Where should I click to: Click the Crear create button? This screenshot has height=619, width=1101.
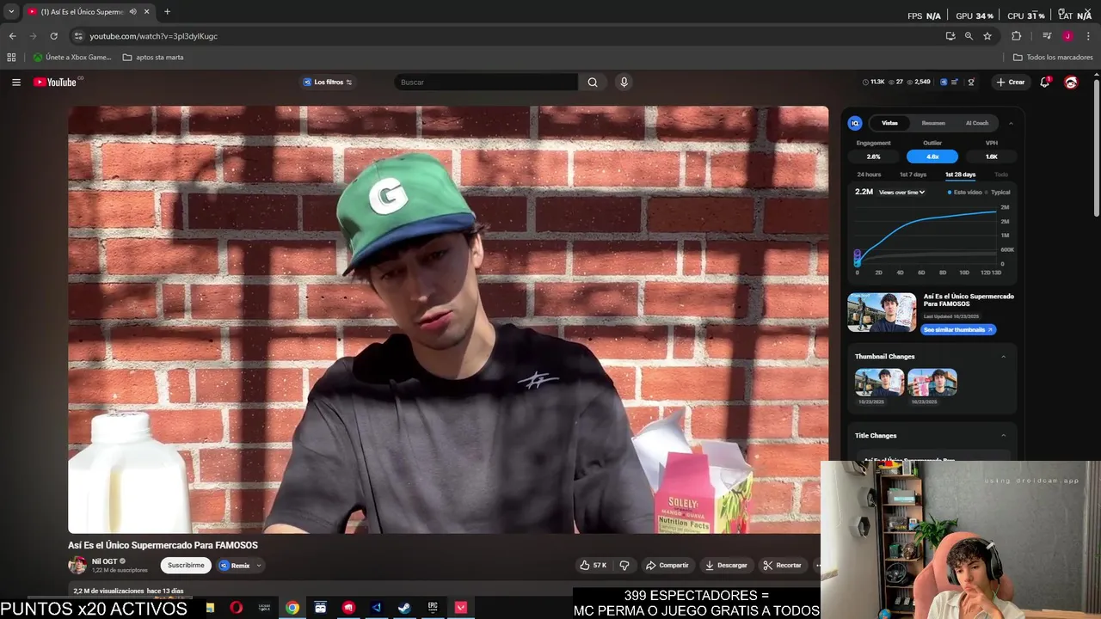(x=1010, y=83)
